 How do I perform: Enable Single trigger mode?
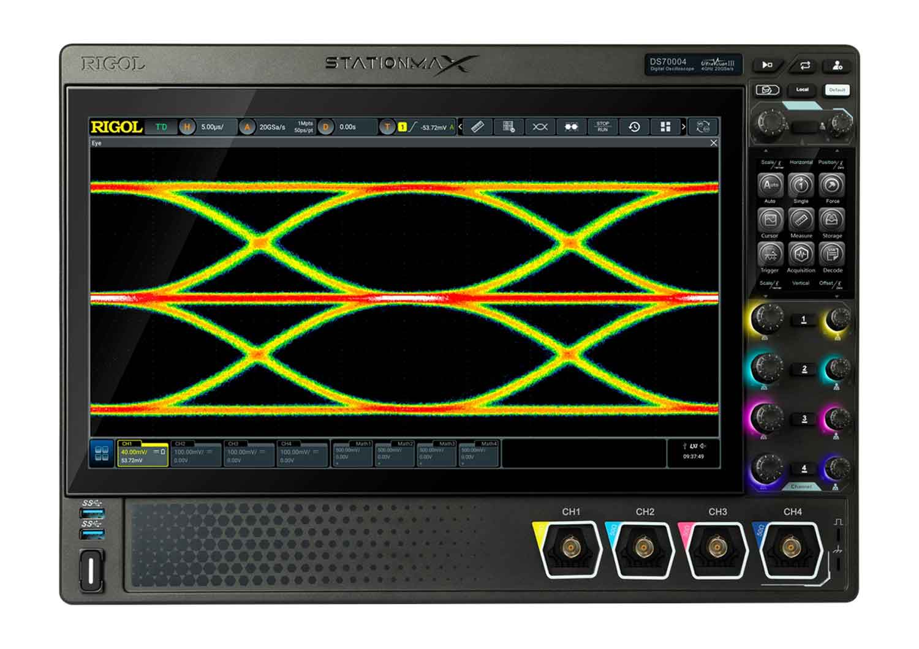click(x=800, y=187)
